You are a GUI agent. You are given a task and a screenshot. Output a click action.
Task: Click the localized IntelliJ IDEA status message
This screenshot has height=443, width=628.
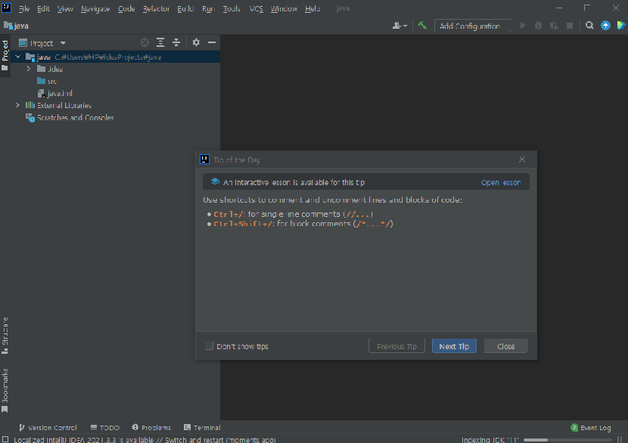[x=145, y=439]
